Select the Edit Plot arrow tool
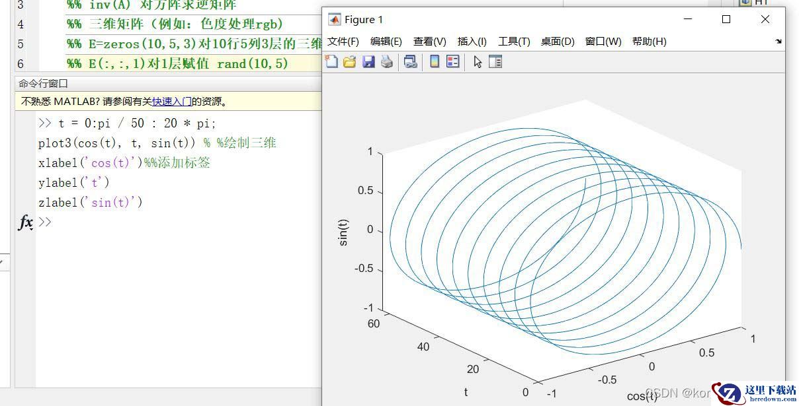 (x=478, y=62)
